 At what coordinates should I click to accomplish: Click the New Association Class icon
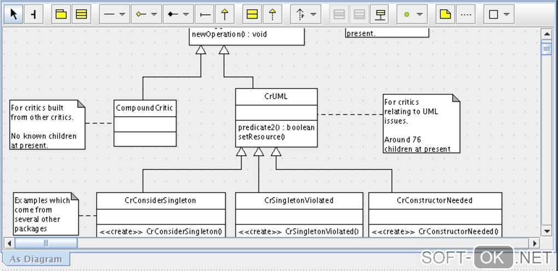[381, 15]
